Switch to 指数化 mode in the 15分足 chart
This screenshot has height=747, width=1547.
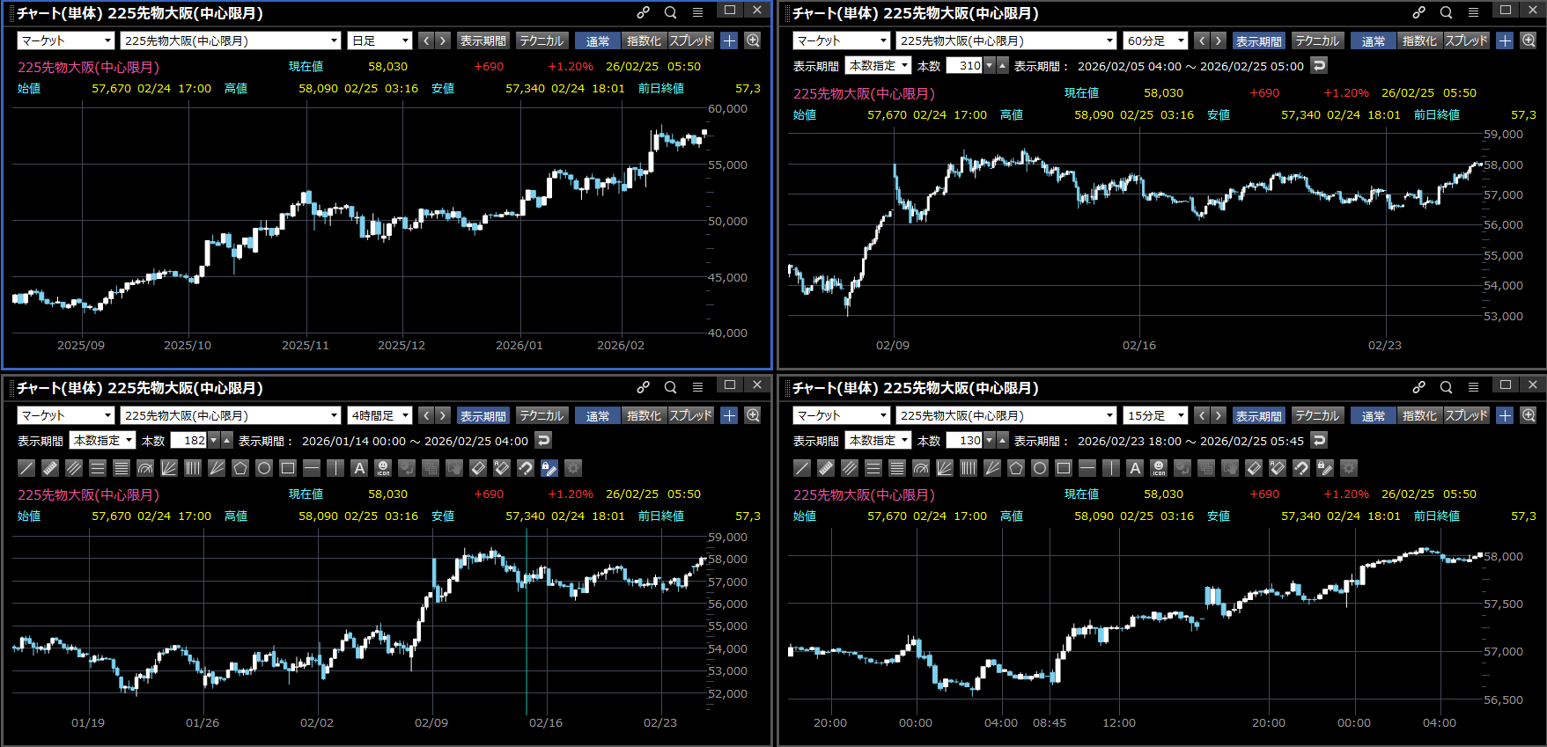[x=1419, y=415]
